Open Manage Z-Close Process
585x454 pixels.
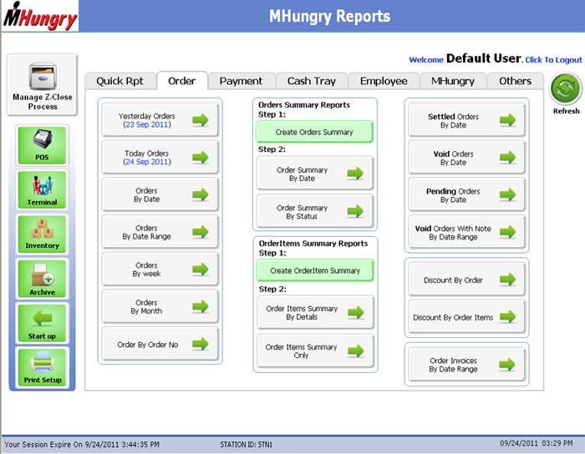point(42,85)
